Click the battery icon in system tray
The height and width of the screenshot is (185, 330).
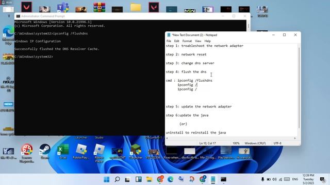[x=269, y=179]
